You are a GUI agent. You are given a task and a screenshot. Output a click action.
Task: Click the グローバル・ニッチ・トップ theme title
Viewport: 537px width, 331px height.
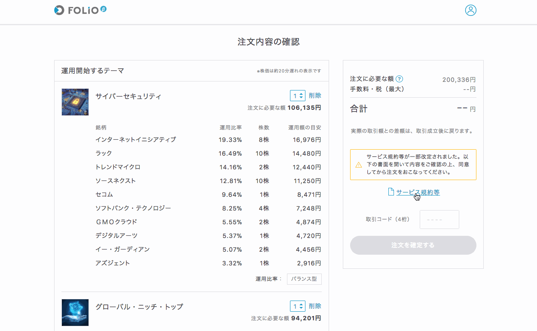tap(139, 307)
